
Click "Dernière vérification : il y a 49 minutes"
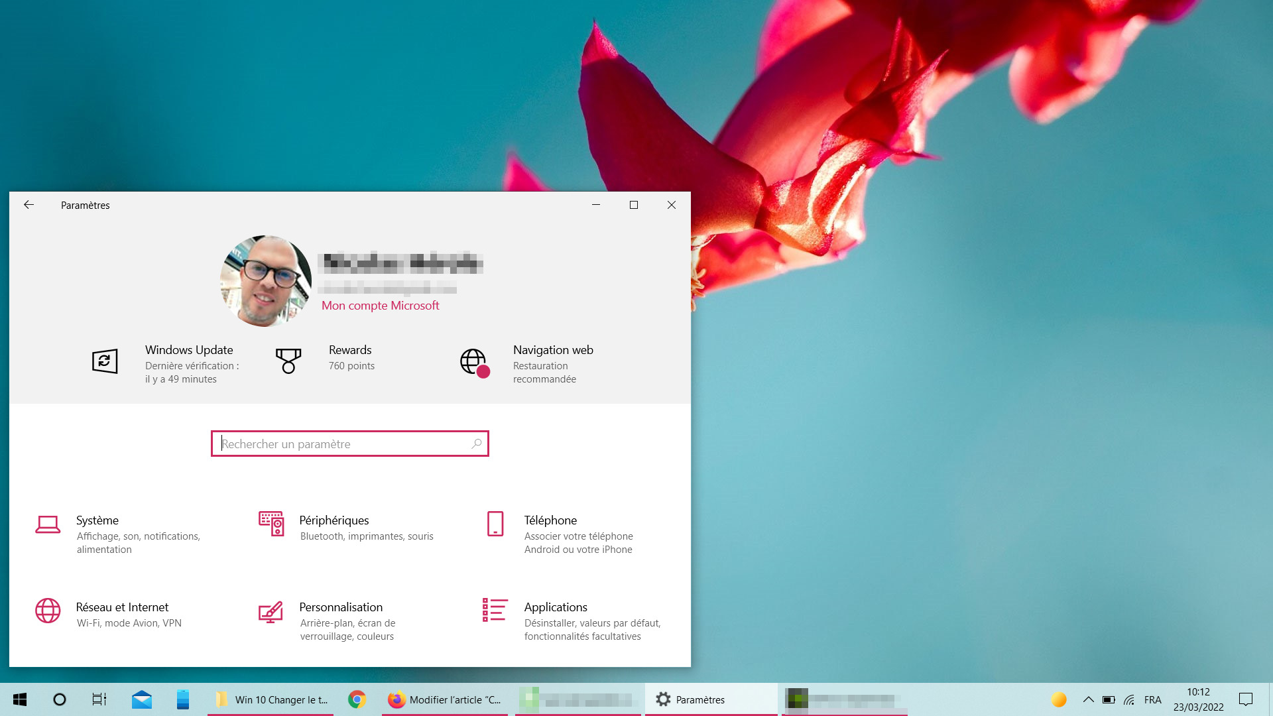point(192,373)
